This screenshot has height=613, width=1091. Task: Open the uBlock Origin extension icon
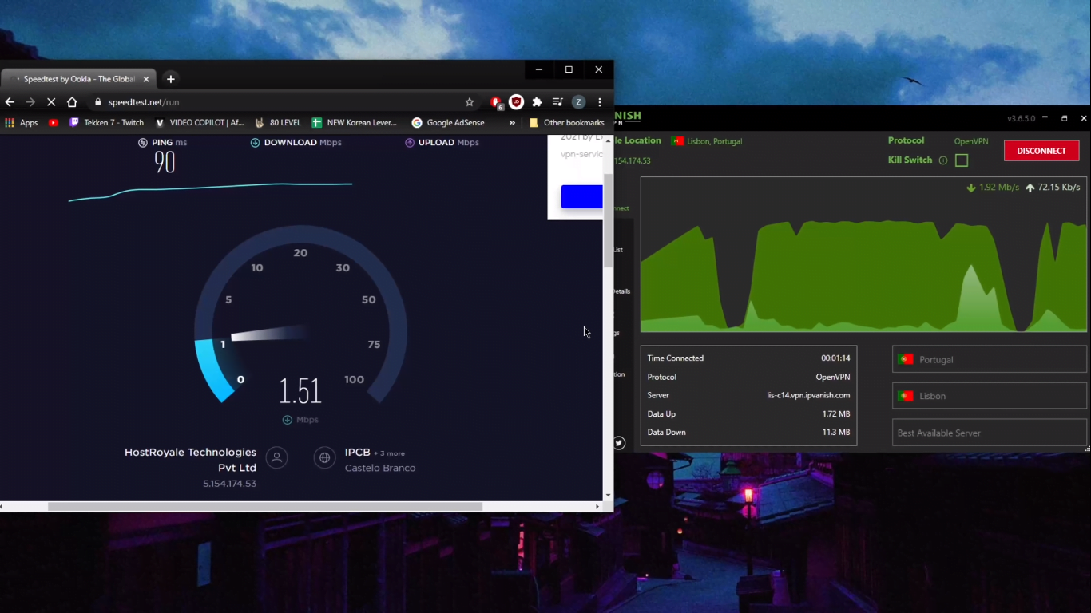point(516,102)
